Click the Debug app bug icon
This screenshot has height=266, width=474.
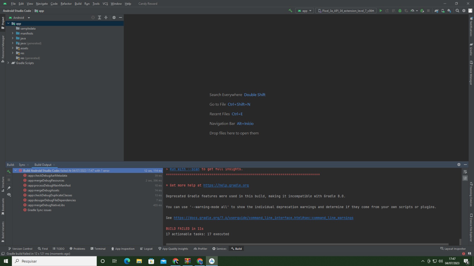(x=400, y=11)
